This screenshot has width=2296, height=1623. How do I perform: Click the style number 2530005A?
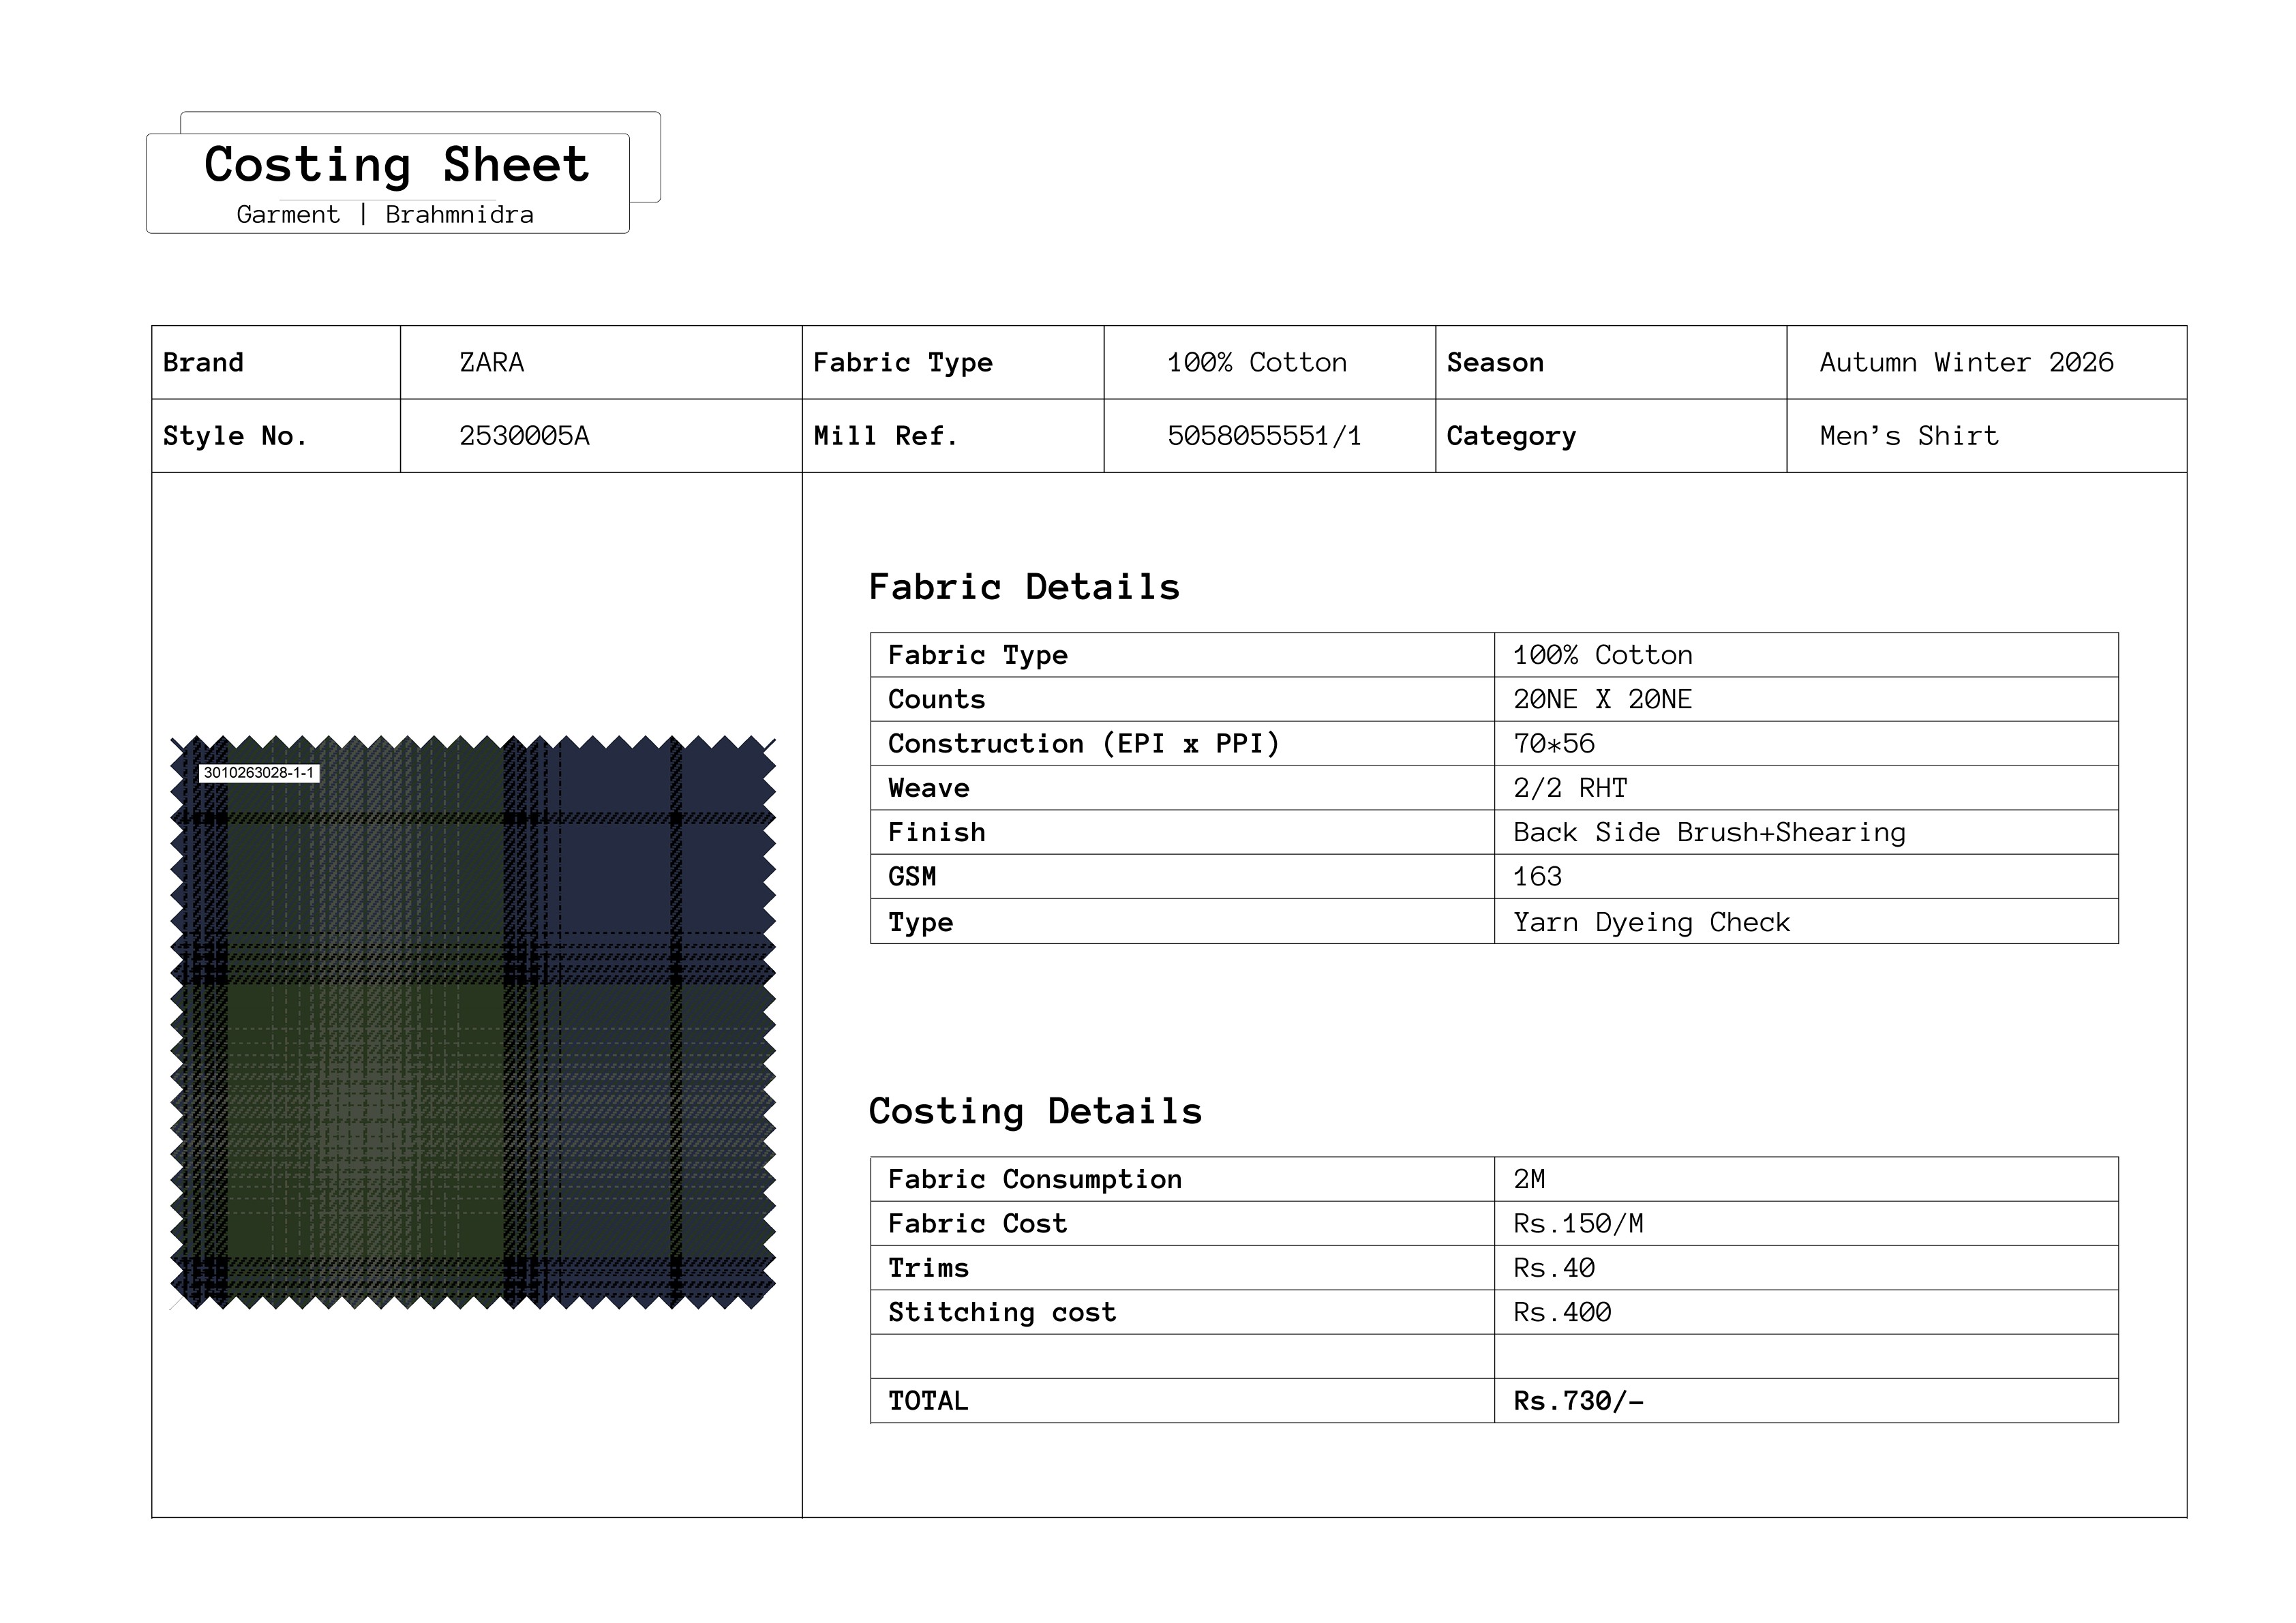[x=524, y=436]
